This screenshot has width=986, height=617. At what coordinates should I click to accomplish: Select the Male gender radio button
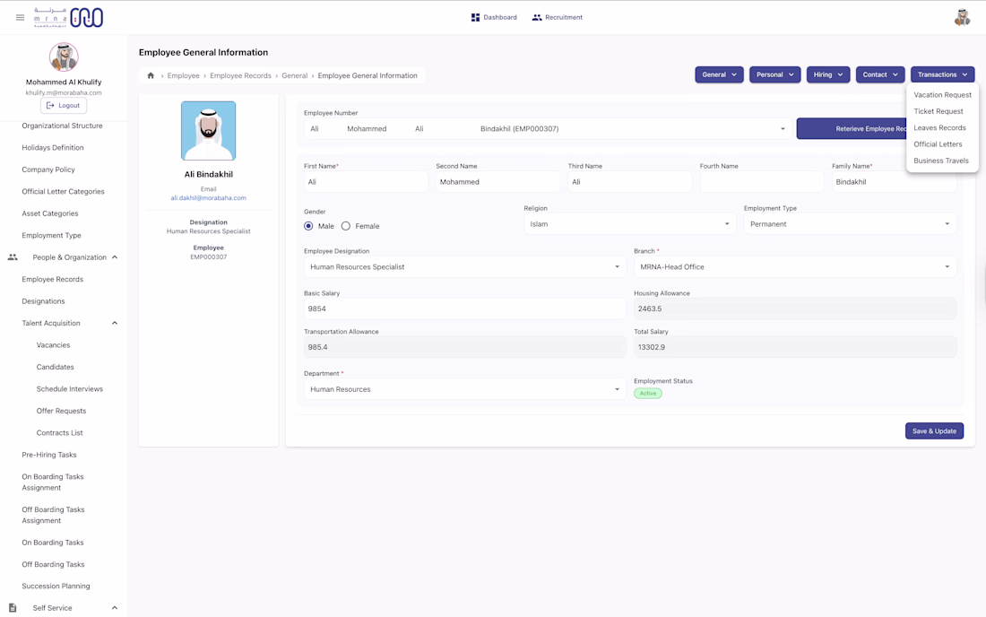pos(308,226)
